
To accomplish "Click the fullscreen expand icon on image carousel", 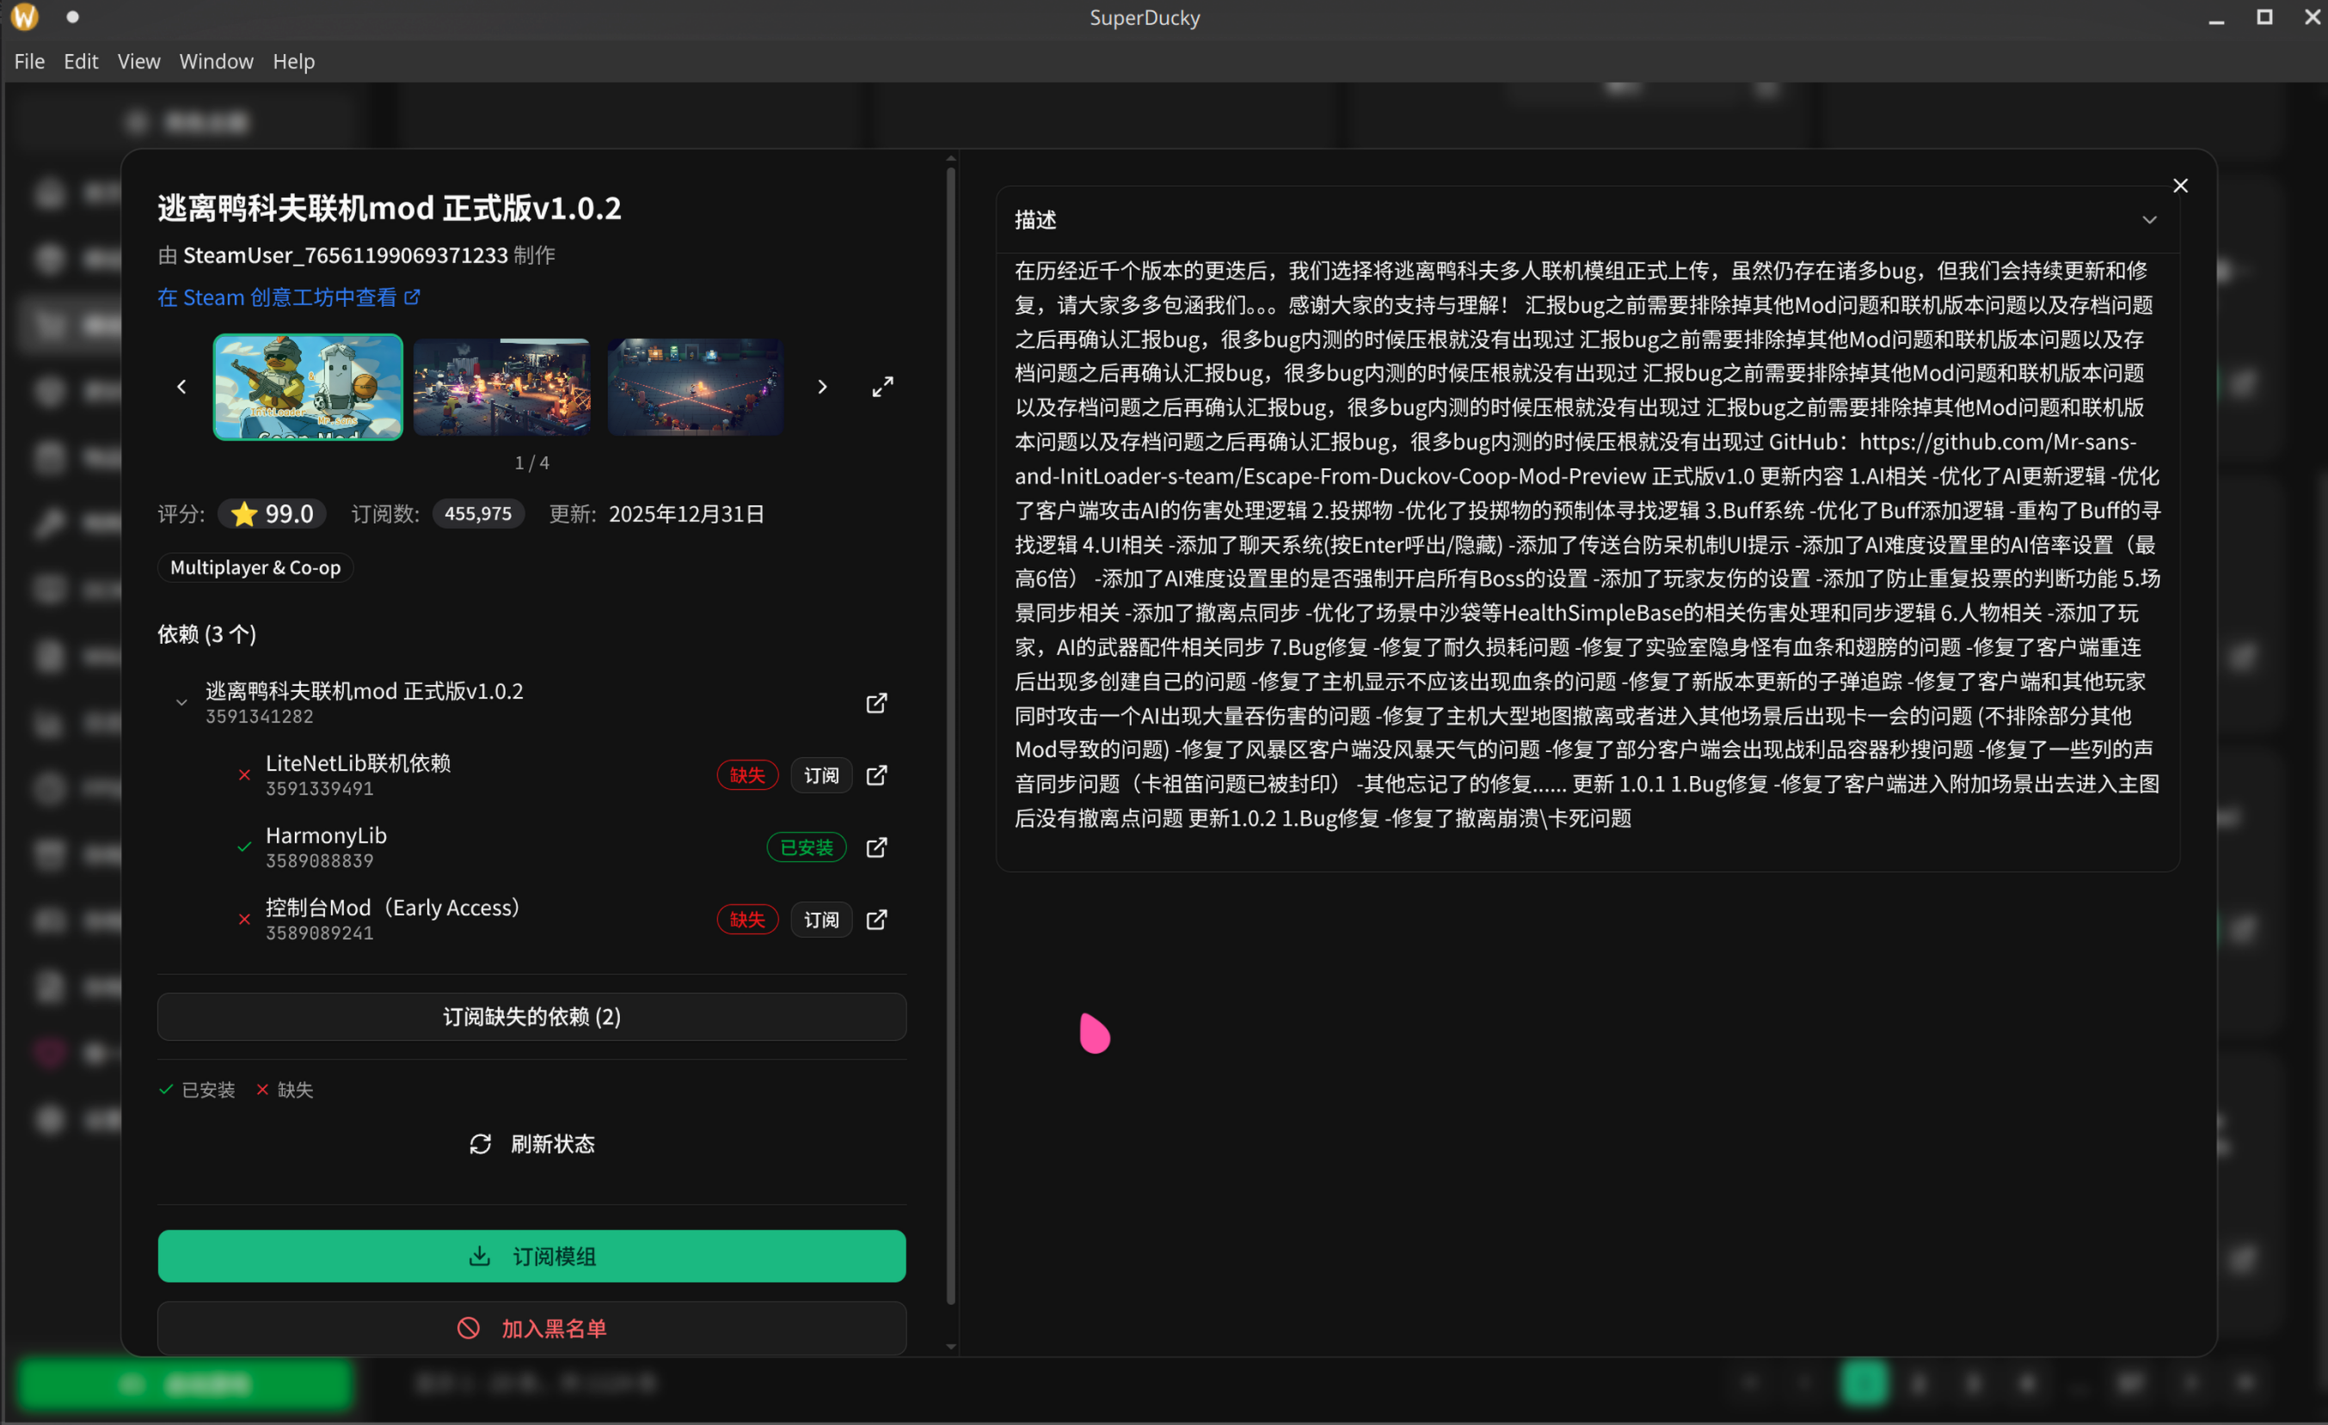I will (x=882, y=385).
